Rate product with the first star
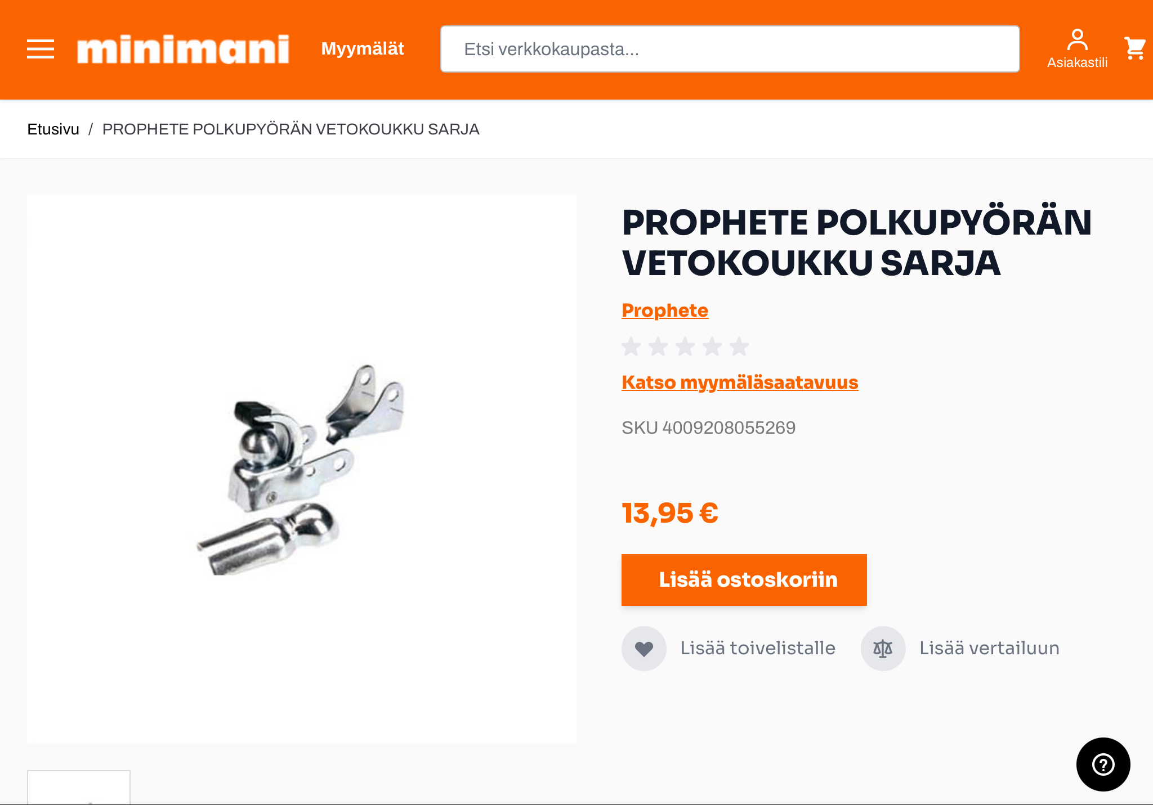 coord(632,347)
